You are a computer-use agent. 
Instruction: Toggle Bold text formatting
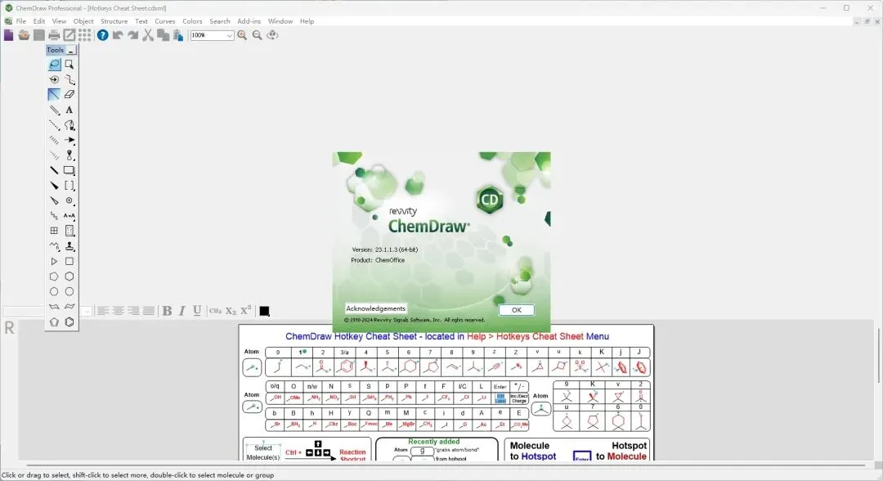point(168,311)
